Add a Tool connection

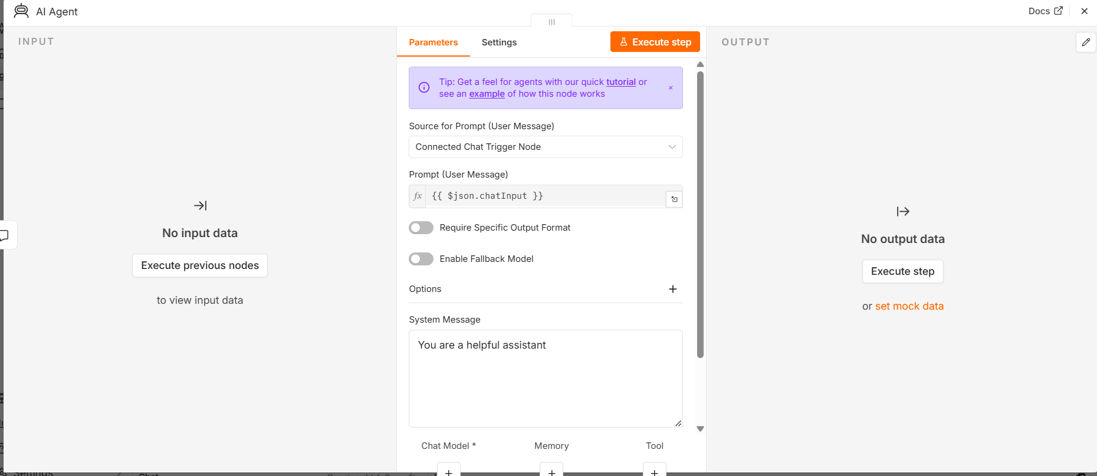tap(655, 470)
